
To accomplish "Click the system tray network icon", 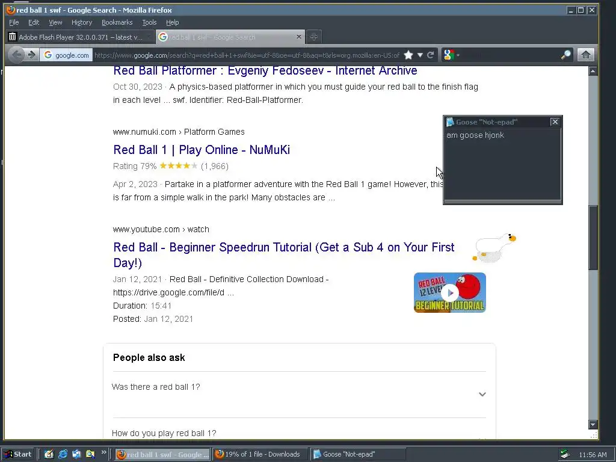I will click(565, 455).
